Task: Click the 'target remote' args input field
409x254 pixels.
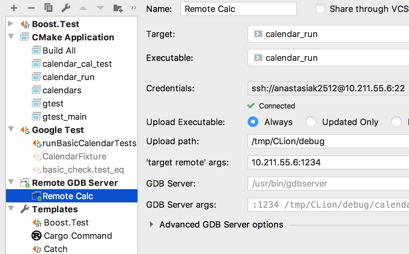Action: point(328,162)
